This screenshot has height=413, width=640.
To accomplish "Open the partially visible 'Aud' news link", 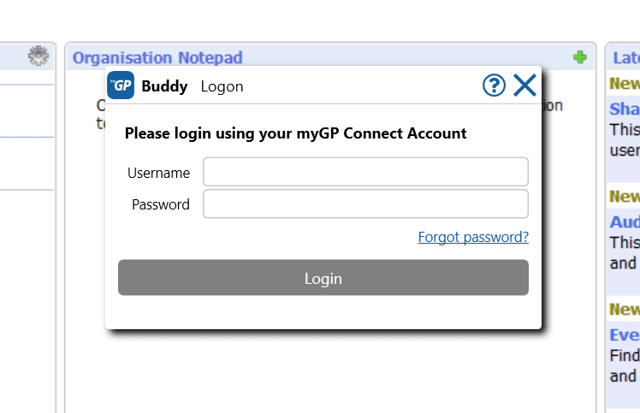I will point(625,222).
